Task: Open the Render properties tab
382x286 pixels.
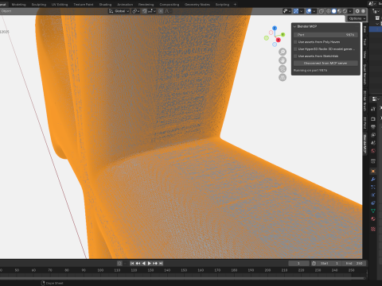Action: coord(373,119)
